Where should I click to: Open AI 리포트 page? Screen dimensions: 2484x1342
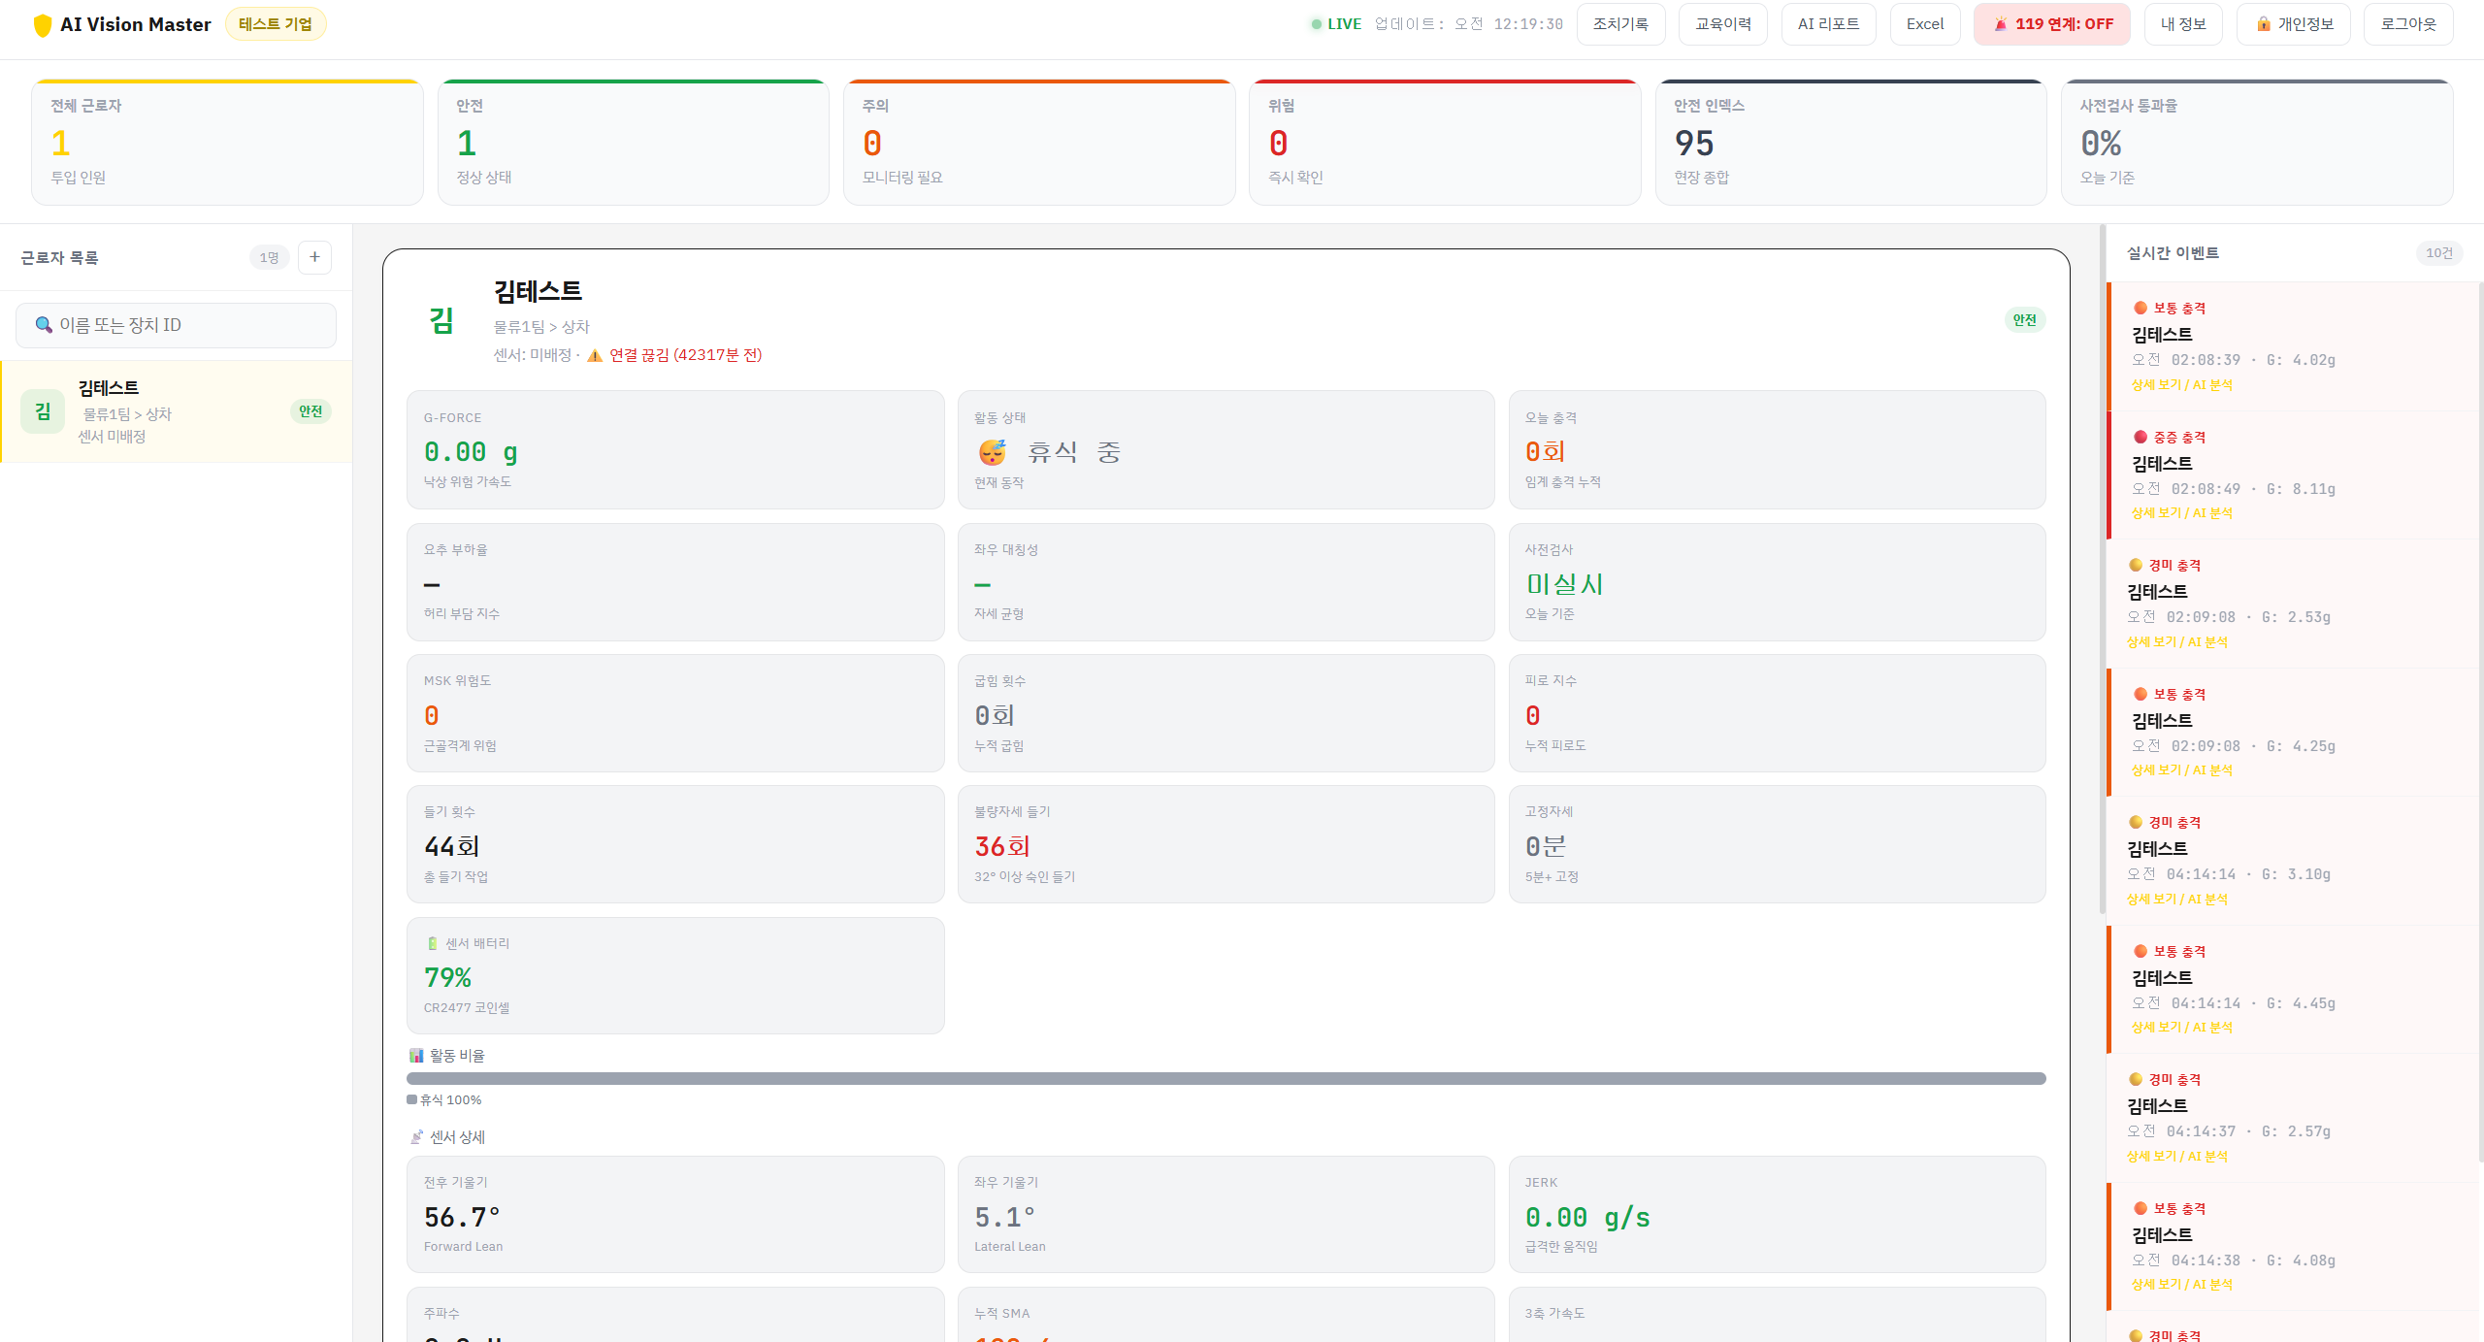[x=1828, y=24]
